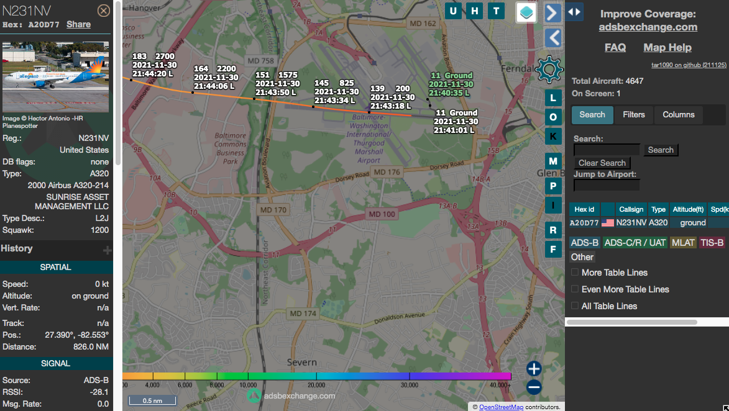Click the Search input field

607,150
